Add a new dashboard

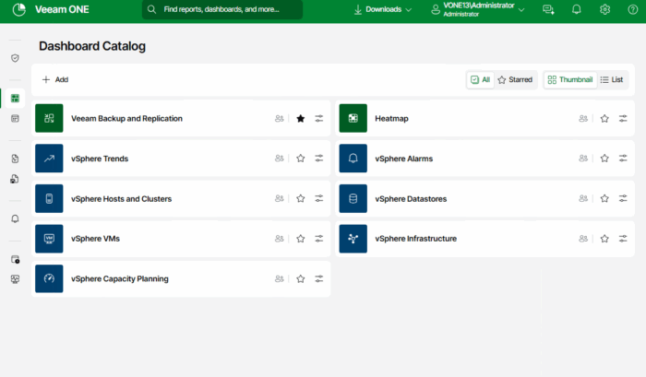coord(55,79)
